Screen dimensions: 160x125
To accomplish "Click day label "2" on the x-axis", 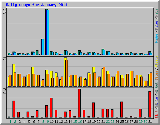I will [x=15, y=122].
